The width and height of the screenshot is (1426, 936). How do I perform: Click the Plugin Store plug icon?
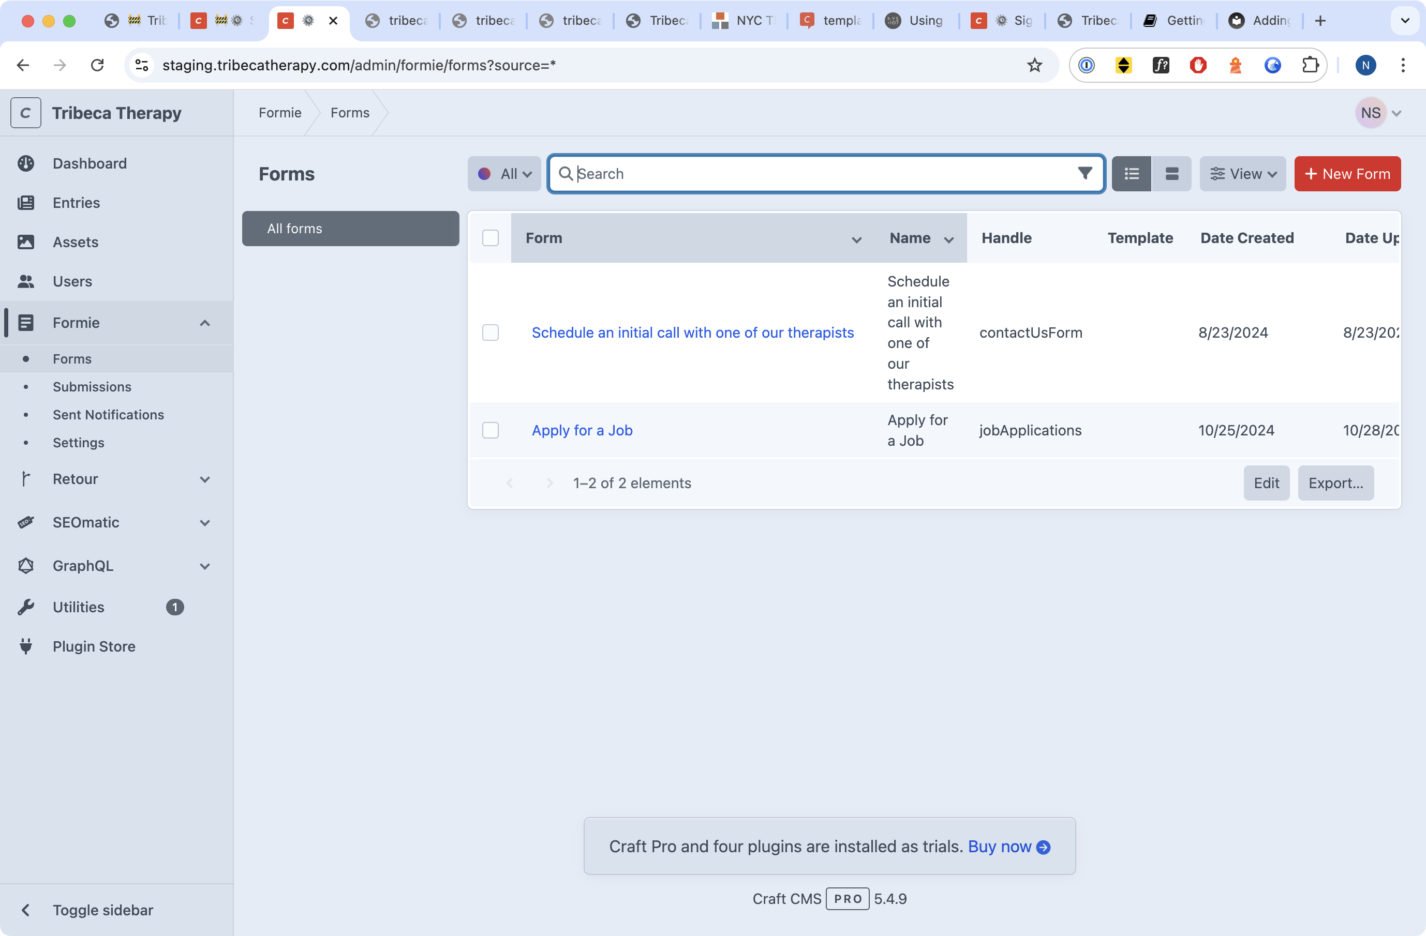click(x=26, y=646)
